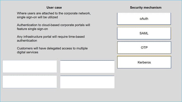Select the customers delegated access user case
This screenshot has height=102, width=182.
[x=52, y=50]
